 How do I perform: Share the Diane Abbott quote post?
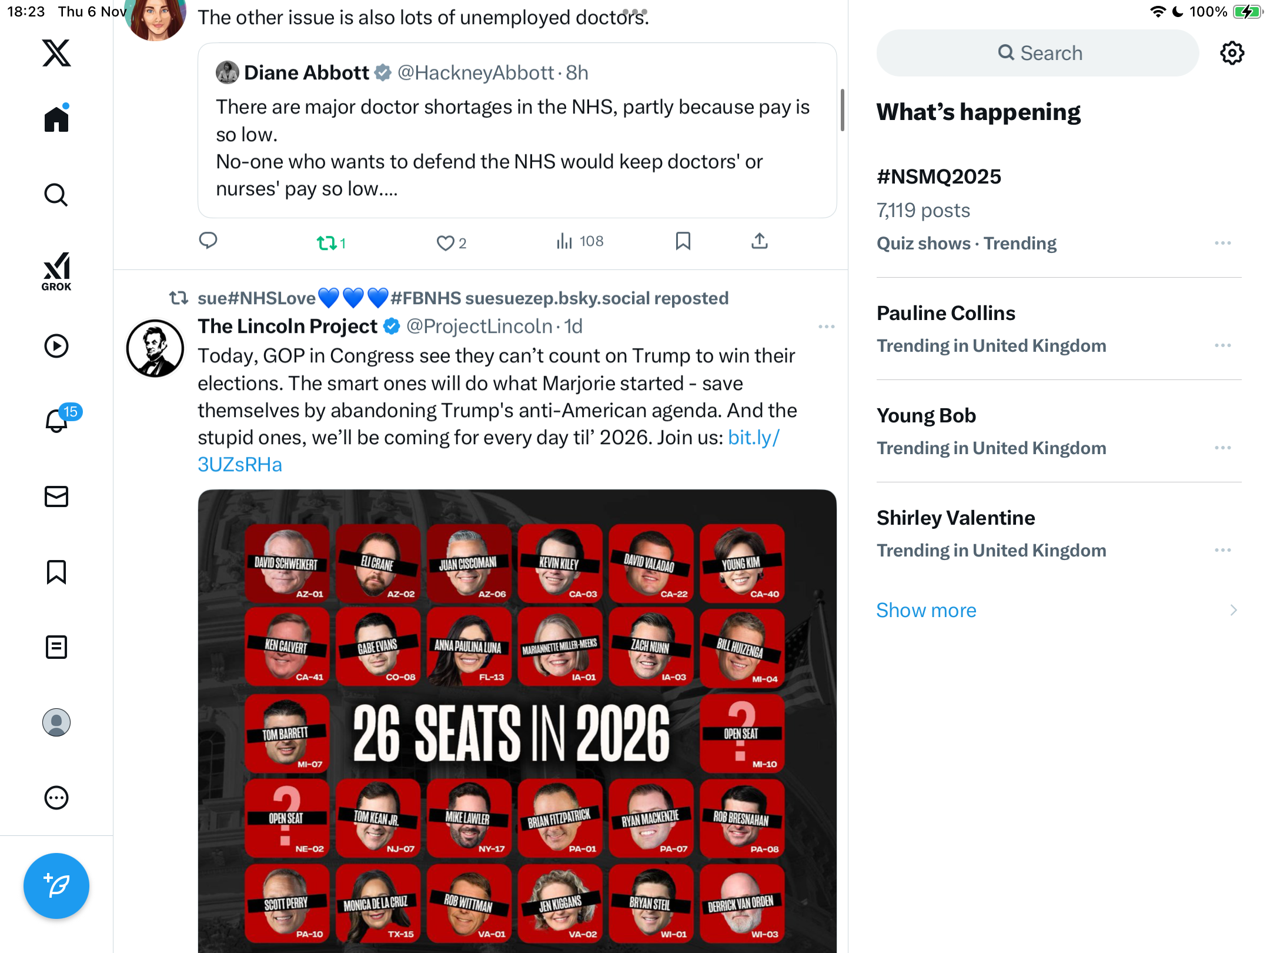(759, 241)
